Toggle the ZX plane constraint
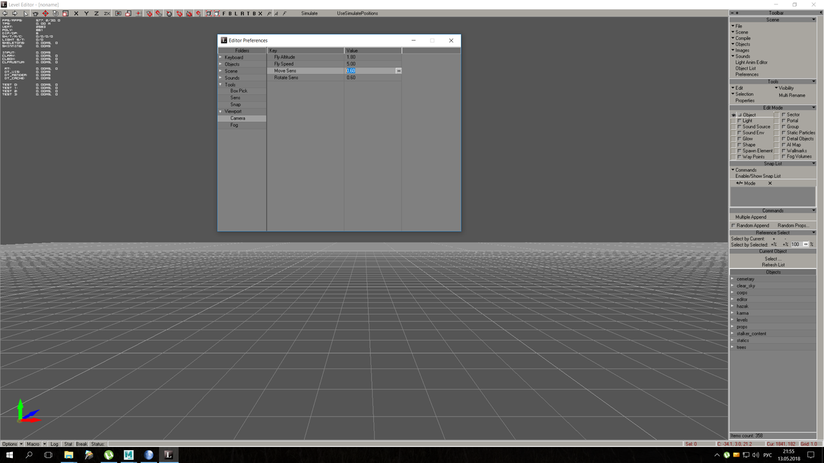This screenshot has width=824, height=463. [107, 14]
